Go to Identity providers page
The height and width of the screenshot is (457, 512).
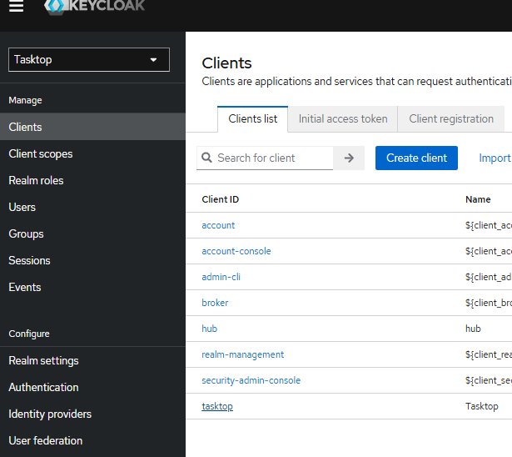50,414
